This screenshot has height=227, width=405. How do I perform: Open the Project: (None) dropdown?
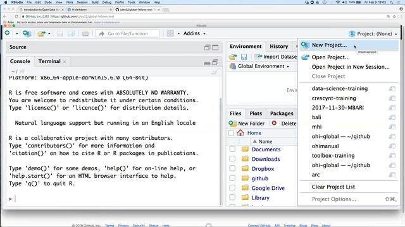pos(373,33)
